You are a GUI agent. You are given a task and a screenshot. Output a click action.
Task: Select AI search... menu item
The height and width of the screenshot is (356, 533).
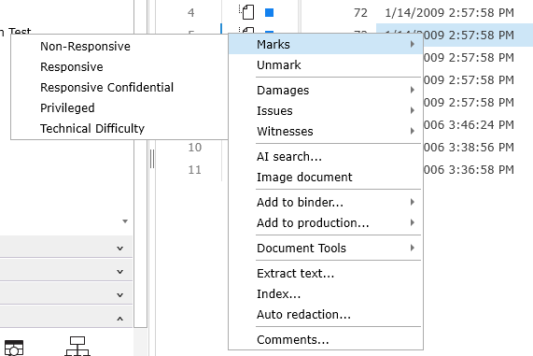326,157
